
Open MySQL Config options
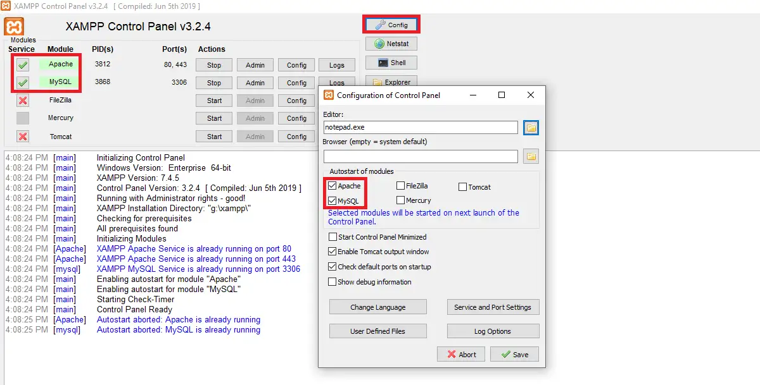coord(296,83)
